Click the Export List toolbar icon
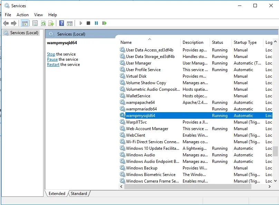Screen dimensions: 279x205 coord(51,23)
